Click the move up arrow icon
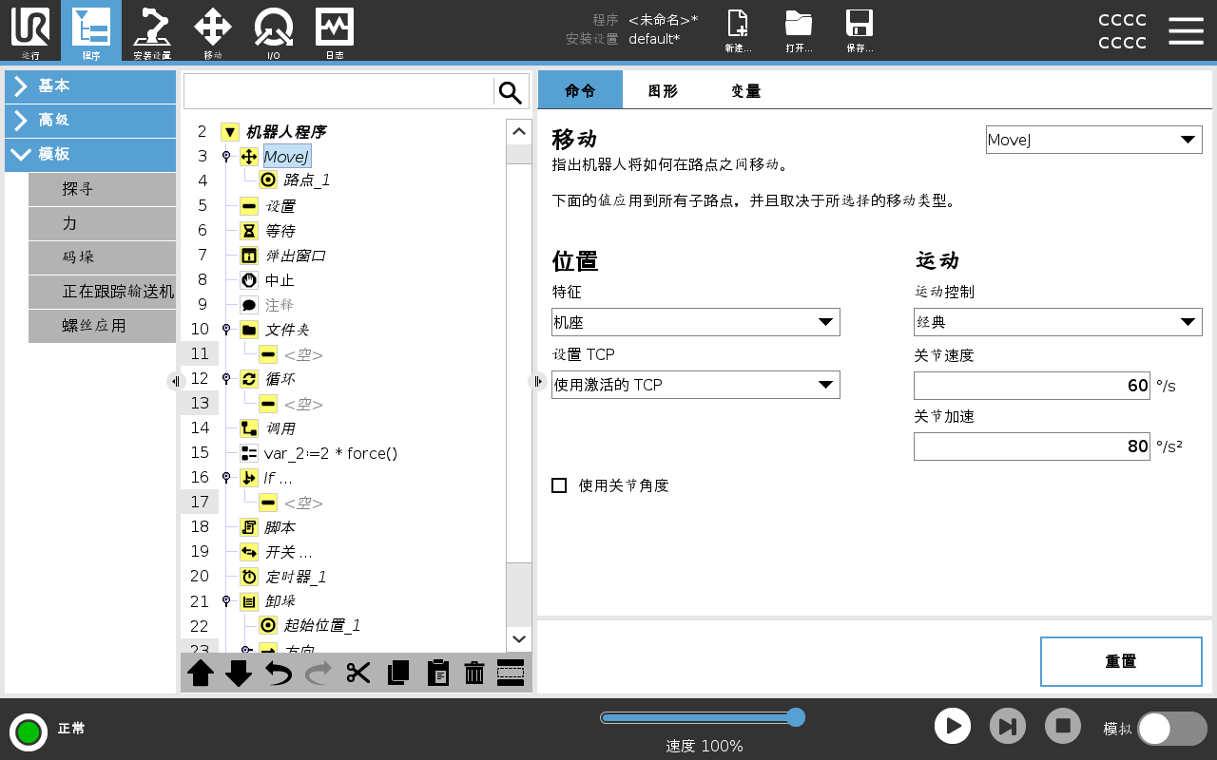The image size is (1217, 760). pyautogui.click(x=201, y=673)
